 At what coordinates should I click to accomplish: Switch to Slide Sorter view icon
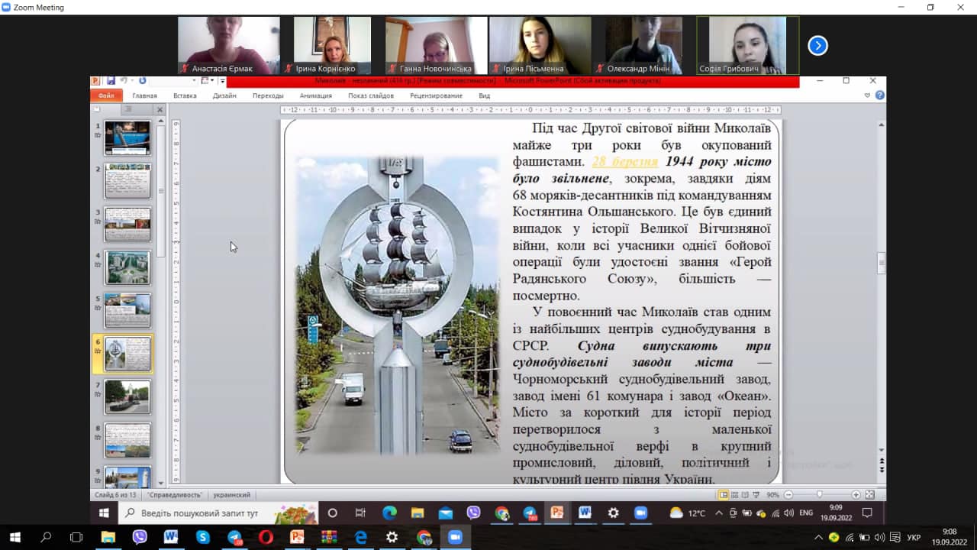[736, 495]
